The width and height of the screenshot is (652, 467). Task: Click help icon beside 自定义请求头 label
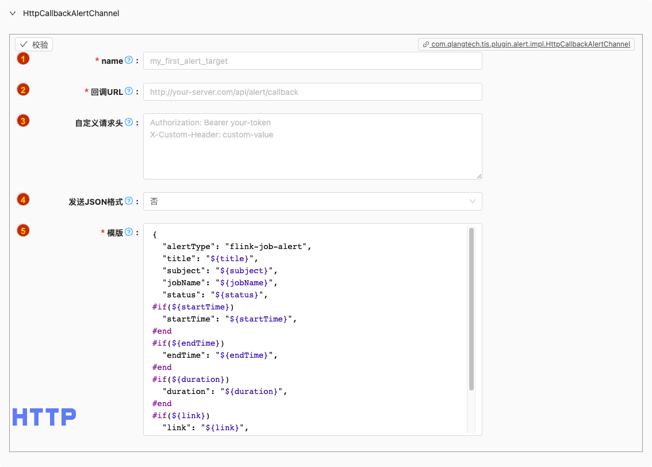[x=129, y=122]
